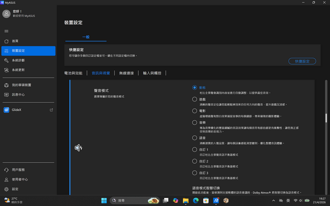Switch to 音訊與視覺 tab
Image resolution: width=330 pixels, height=206 pixels.
101,73
